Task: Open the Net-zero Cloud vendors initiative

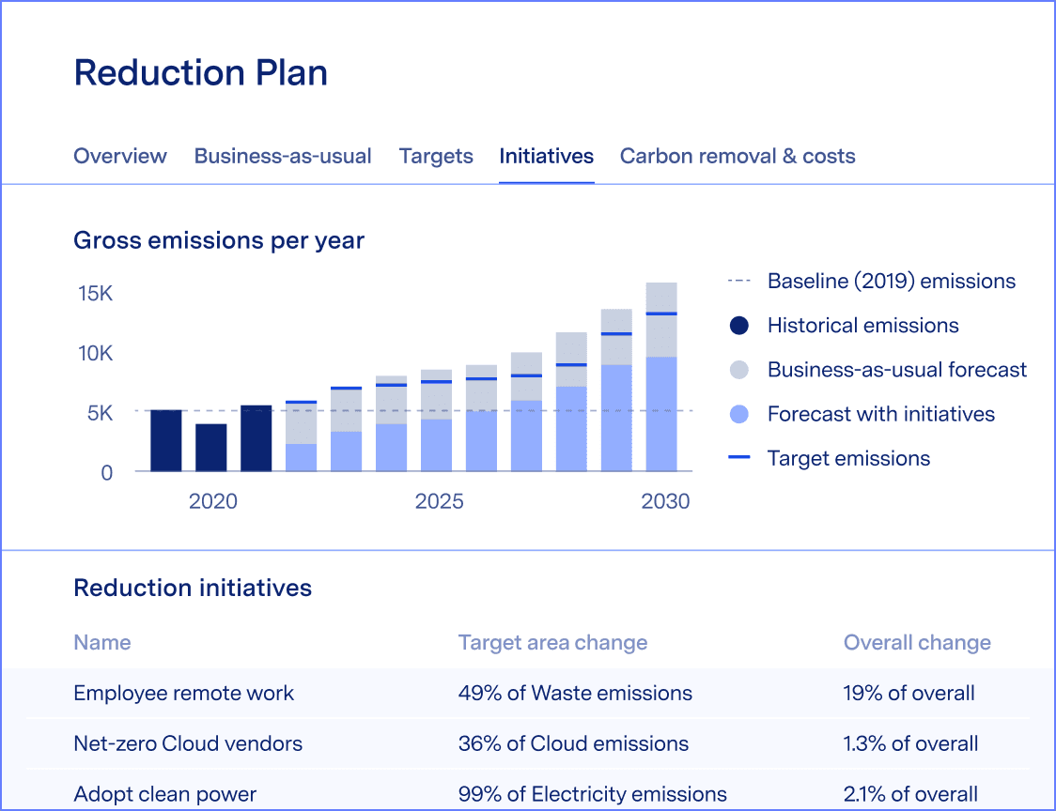Action: coord(188,744)
